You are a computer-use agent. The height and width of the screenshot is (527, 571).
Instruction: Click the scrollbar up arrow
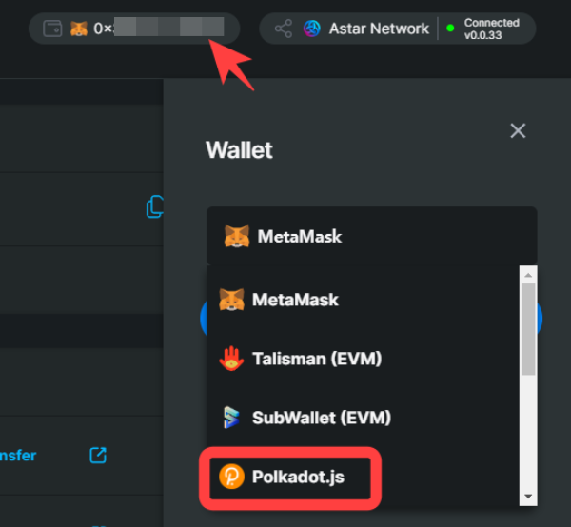528,275
